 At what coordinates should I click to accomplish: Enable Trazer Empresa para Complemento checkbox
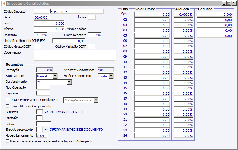click(x=8, y=100)
